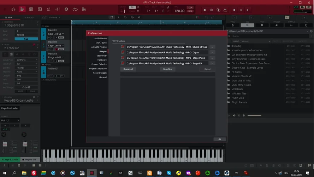Open the channel mixer sliders icon
The width and height of the screenshot is (314, 177).
[x=58, y=10]
